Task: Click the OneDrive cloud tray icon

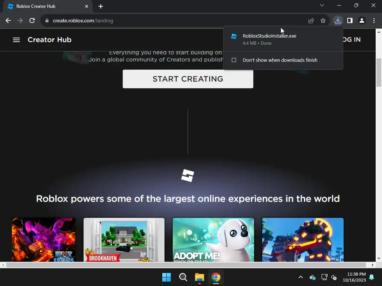Action: click(313, 277)
